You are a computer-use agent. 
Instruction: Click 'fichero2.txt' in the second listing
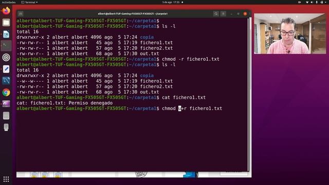pos(156,86)
